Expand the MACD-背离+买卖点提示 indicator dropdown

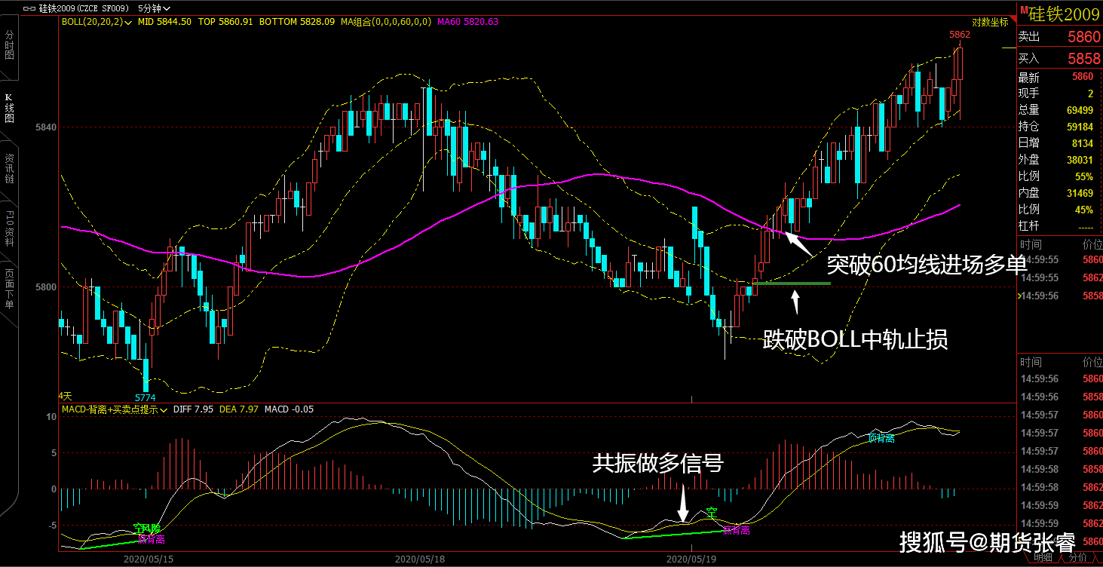click(x=115, y=409)
